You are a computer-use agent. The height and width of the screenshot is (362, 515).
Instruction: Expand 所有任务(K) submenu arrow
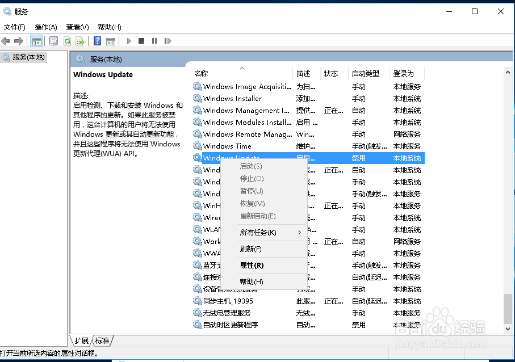299,233
